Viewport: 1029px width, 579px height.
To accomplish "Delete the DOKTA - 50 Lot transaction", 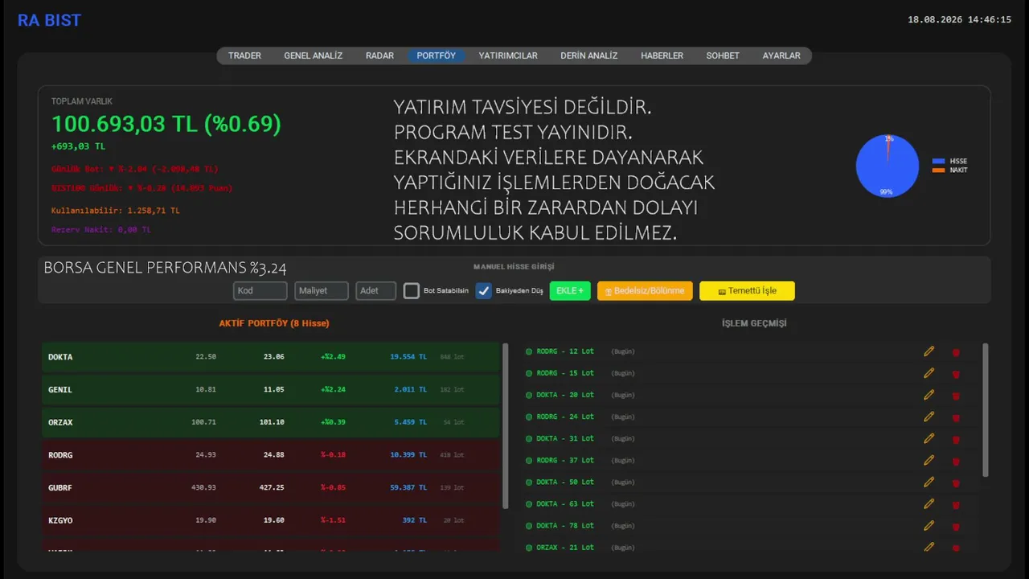I will coord(956,482).
